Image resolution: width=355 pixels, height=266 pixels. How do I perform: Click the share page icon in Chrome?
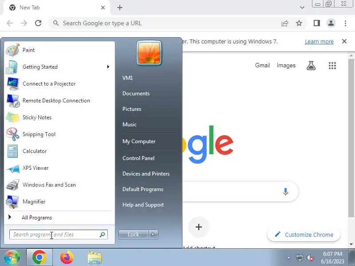tap(285, 23)
